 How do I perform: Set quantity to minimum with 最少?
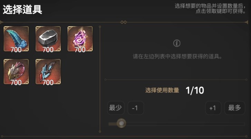click(x=116, y=108)
